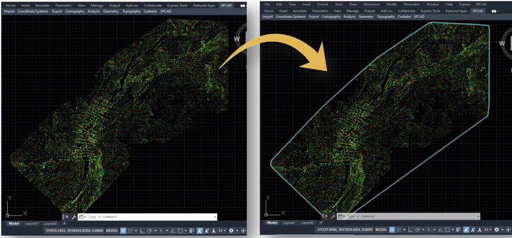The width and height of the screenshot is (512, 238).
Task: Open annotation scale 1:1 dropdown in right window
Action: point(488,230)
